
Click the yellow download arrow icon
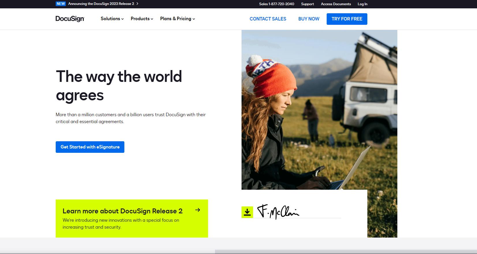pos(247,212)
